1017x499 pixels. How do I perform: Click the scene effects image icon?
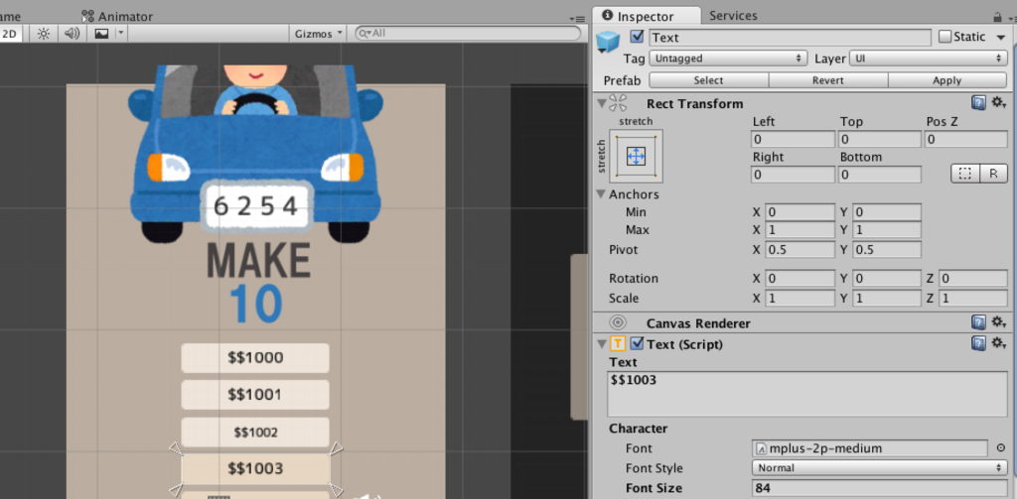click(102, 34)
